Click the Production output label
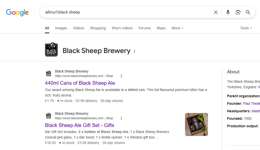 tap(242, 126)
